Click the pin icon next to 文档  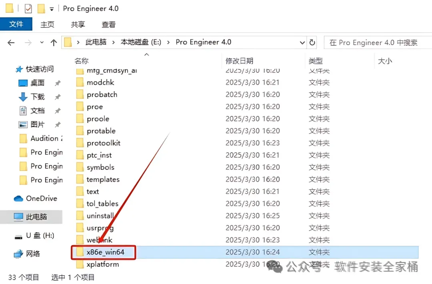[58, 111]
